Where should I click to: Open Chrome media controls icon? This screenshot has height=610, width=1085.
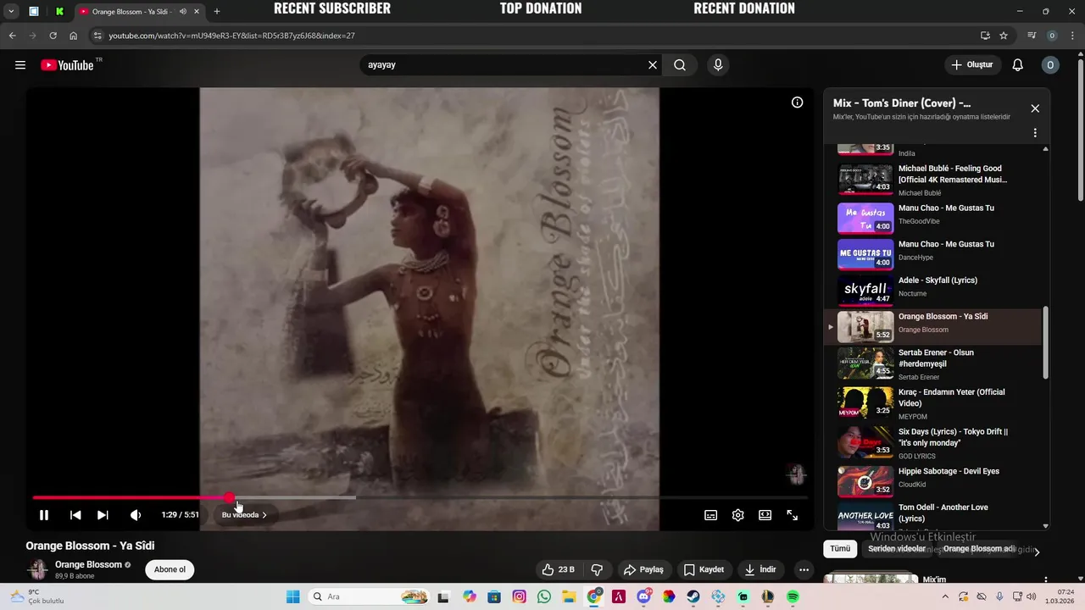[x=1032, y=36]
